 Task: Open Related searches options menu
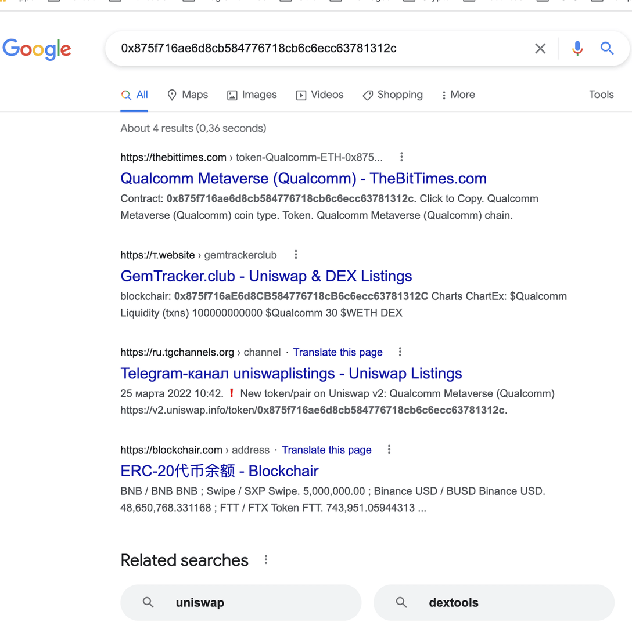[x=266, y=560]
